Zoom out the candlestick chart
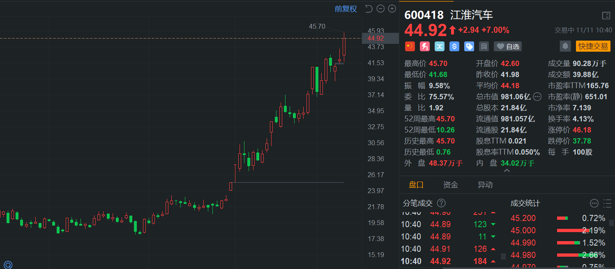615x269 pixels. point(380,9)
